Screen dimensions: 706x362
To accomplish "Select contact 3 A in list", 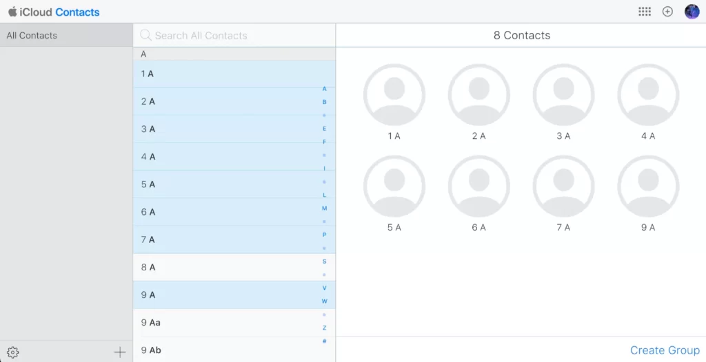I will [x=234, y=129].
